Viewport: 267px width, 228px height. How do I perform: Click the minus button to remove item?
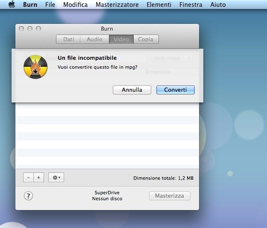click(x=28, y=178)
